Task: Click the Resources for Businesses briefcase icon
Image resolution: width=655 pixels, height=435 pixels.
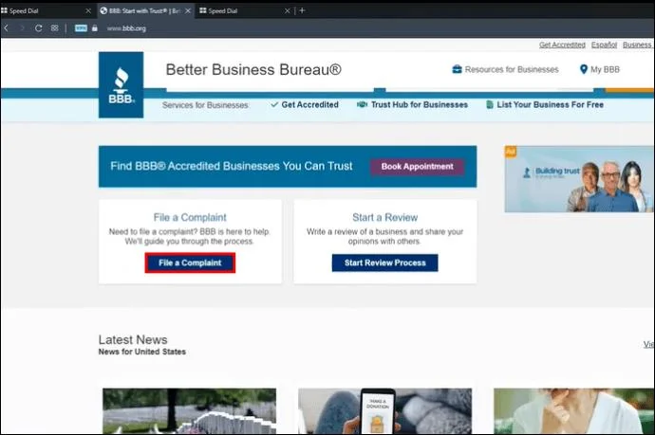Action: [x=457, y=69]
